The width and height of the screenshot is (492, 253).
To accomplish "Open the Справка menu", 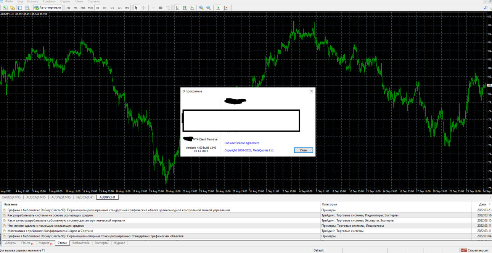I will [93, 2].
